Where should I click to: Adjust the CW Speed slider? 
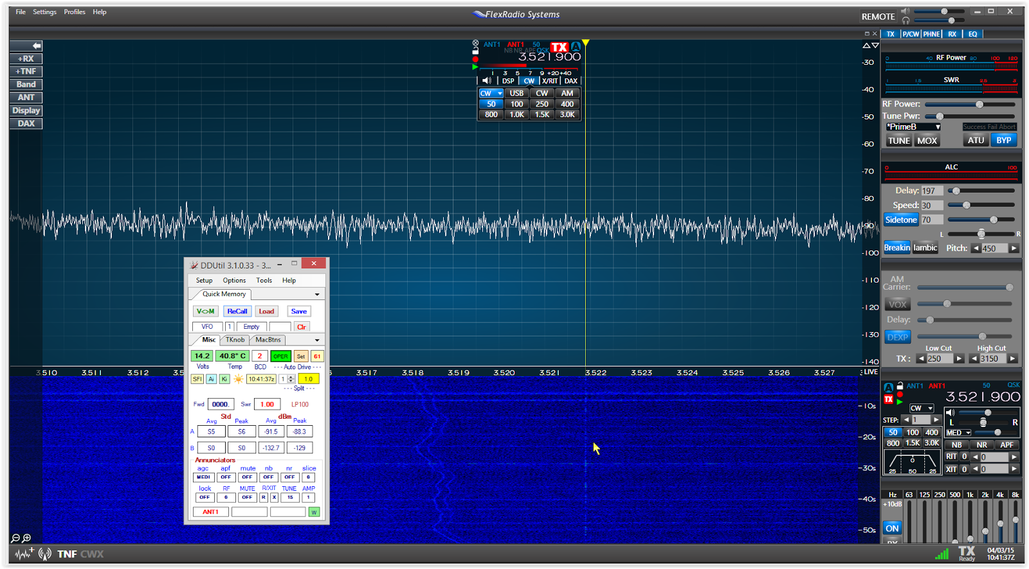pyautogui.click(x=981, y=206)
